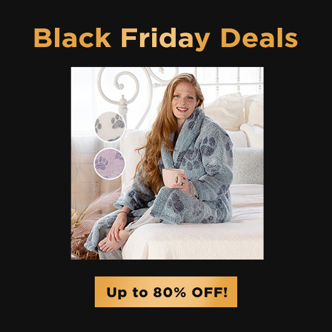Click the 80% text on gold button
Viewport: 332px width, 332px height.
click(x=170, y=292)
